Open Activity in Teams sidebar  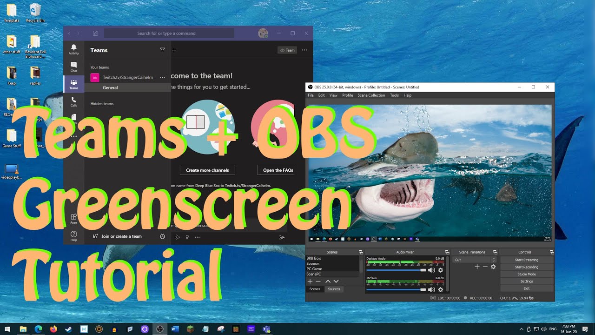73,49
